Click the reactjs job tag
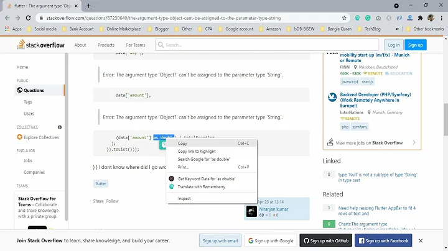Screen dimensions: 448x251 pos(368,81)
